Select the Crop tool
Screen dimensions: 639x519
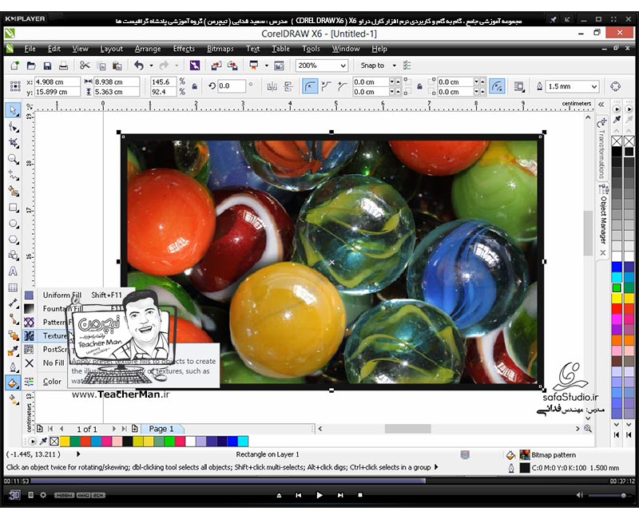[x=14, y=143]
